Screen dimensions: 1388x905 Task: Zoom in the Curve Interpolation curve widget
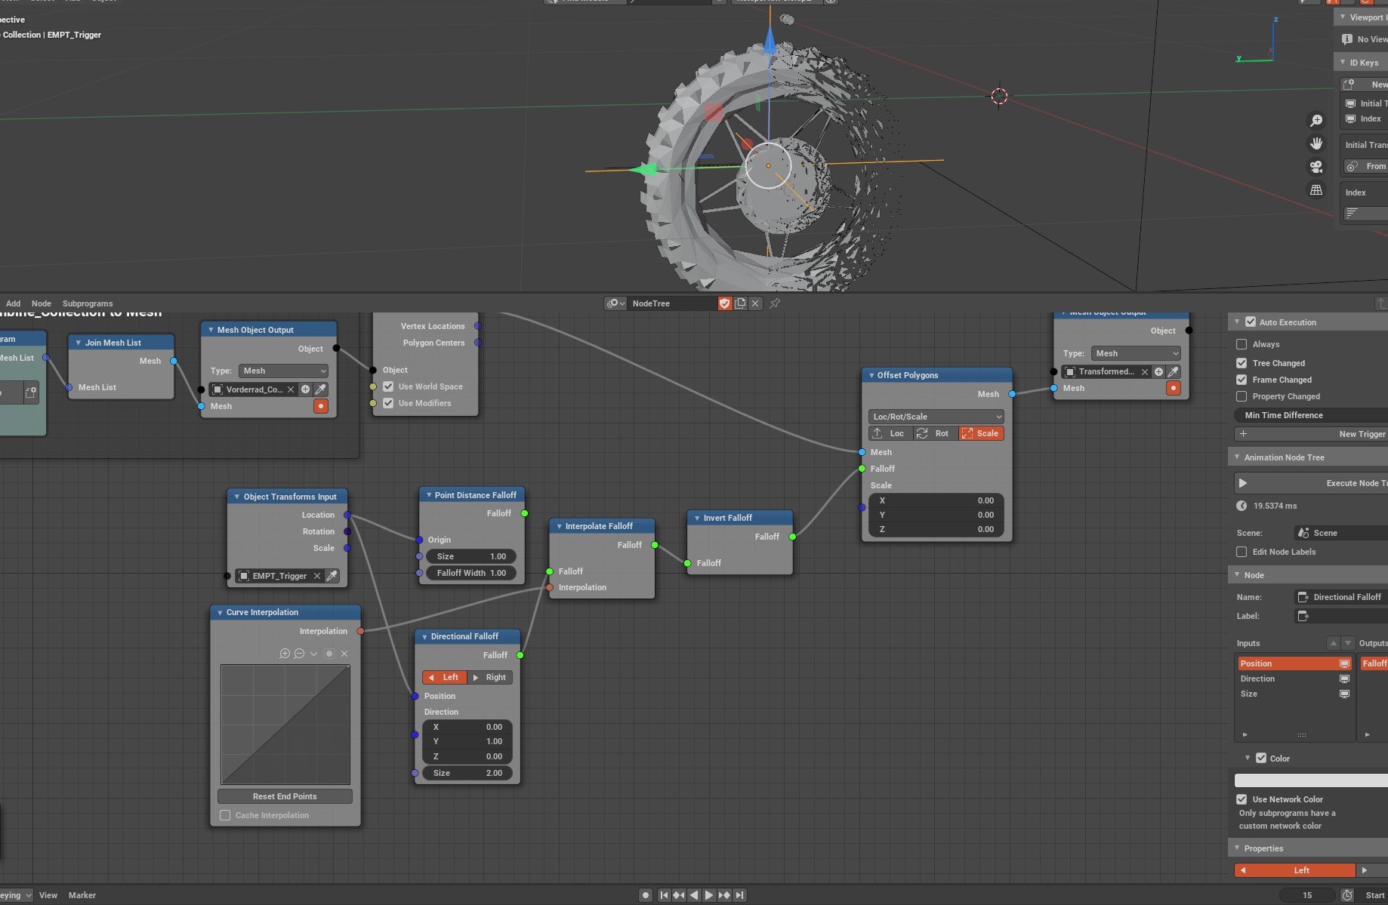(x=285, y=654)
